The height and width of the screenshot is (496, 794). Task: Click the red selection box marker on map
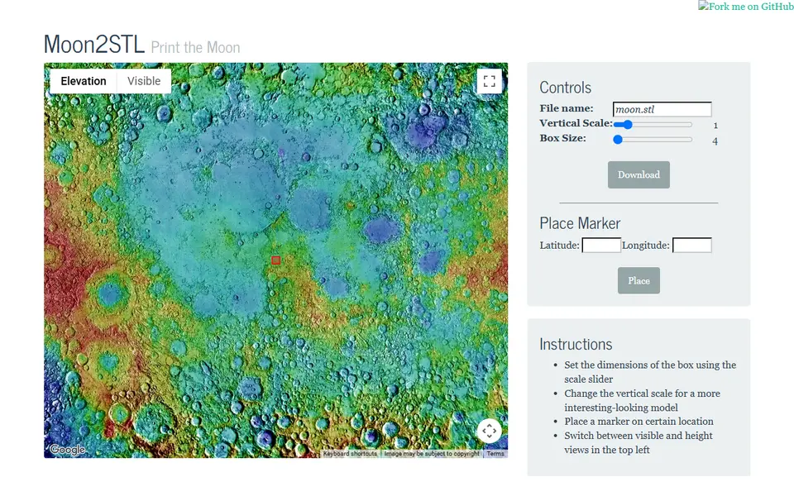tap(276, 260)
